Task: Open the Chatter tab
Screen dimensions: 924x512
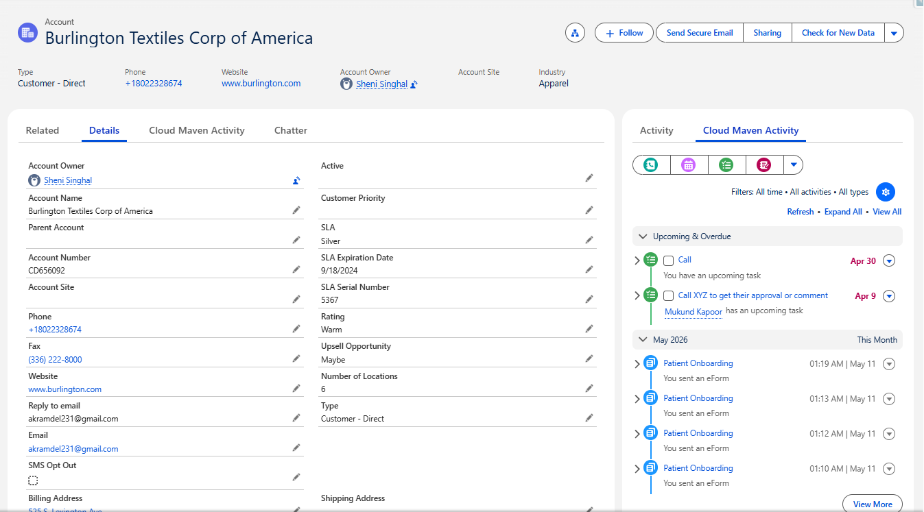Action: (x=291, y=130)
